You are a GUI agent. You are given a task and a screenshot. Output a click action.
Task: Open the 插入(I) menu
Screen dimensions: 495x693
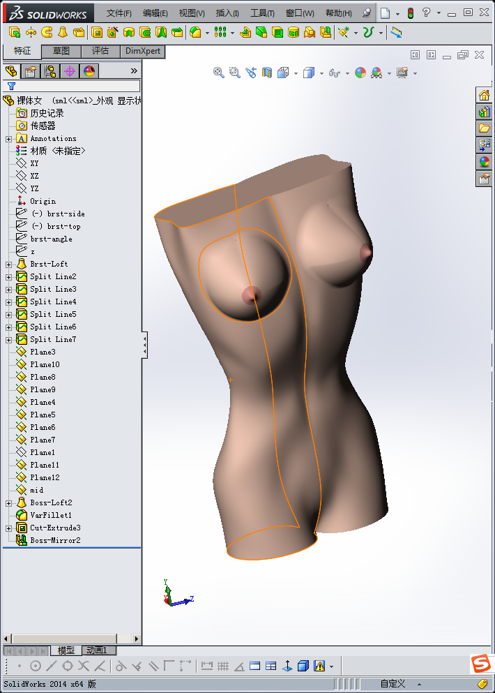[227, 13]
